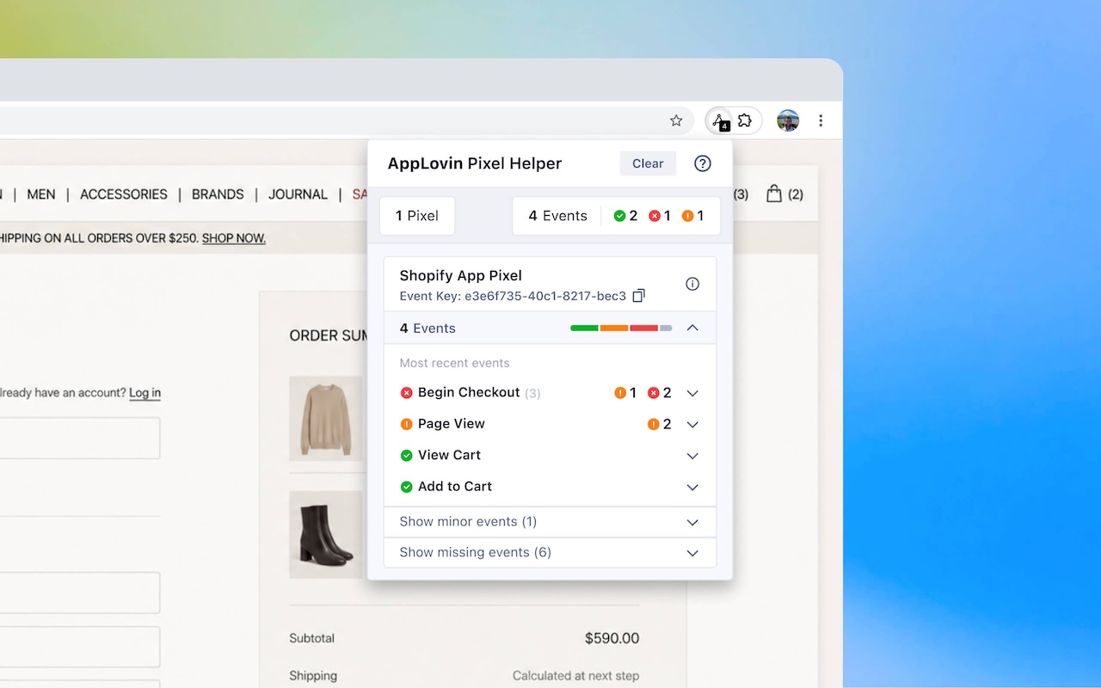1101x688 pixels.
Task: Expand the Add to Cart event details
Action: (x=692, y=487)
